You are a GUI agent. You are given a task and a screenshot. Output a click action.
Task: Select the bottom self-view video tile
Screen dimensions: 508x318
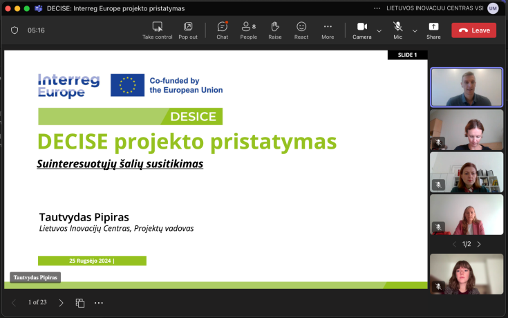tap(467, 274)
